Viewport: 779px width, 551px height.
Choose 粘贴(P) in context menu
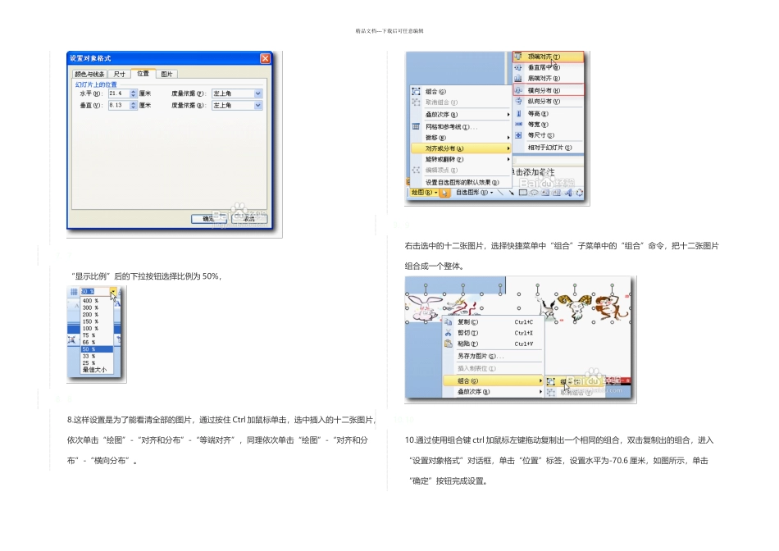coord(494,344)
